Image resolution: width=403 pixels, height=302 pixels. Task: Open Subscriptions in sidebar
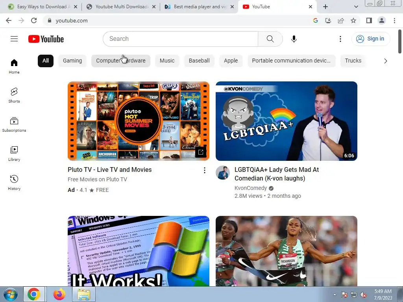(14, 125)
